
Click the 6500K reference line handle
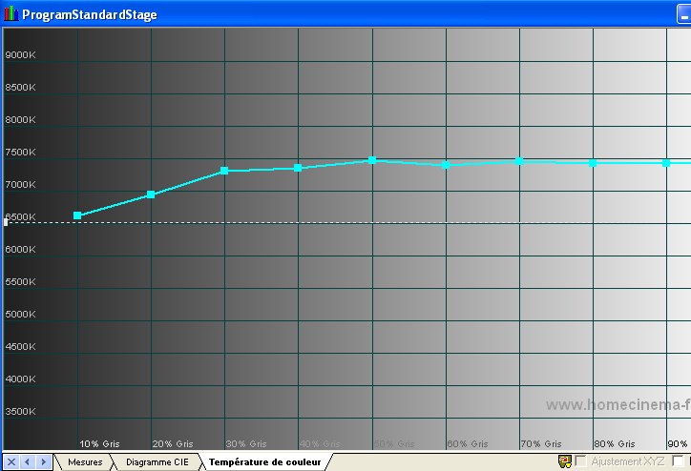coord(6,222)
